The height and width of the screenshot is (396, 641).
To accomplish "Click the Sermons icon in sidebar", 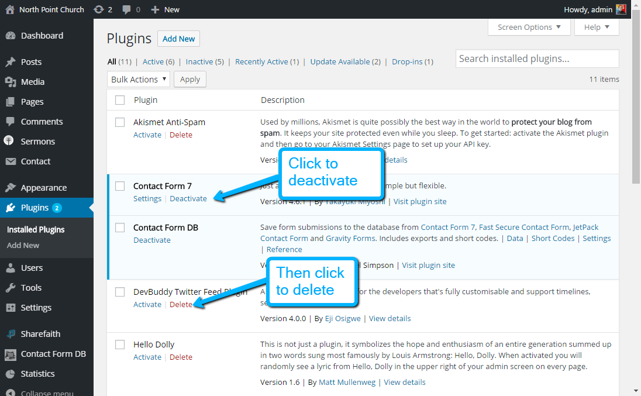I will click(9, 140).
